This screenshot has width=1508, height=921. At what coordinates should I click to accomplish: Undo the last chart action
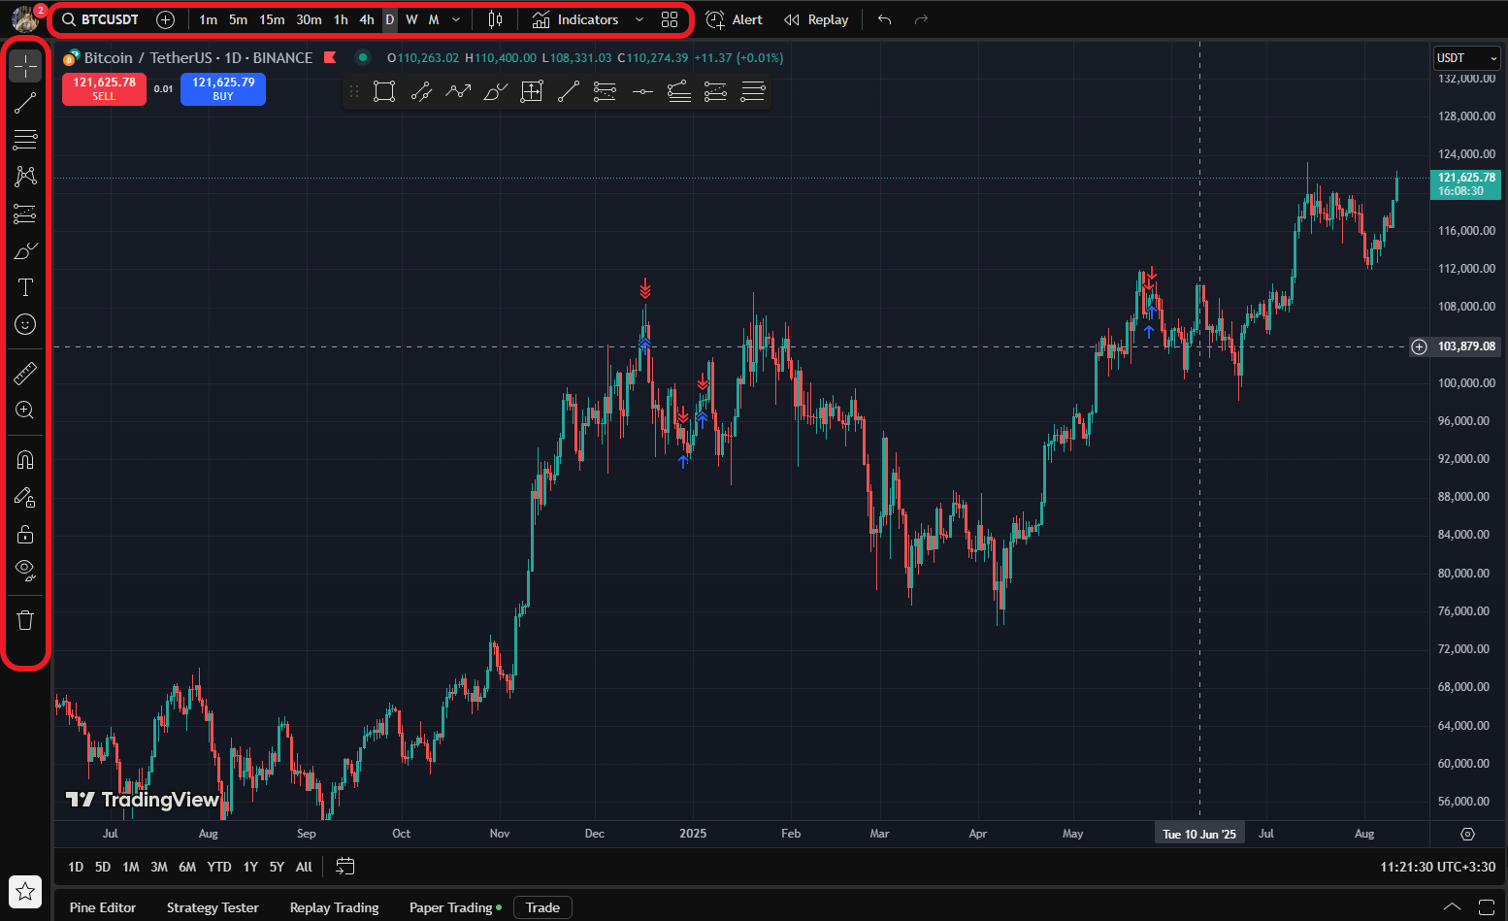click(884, 19)
